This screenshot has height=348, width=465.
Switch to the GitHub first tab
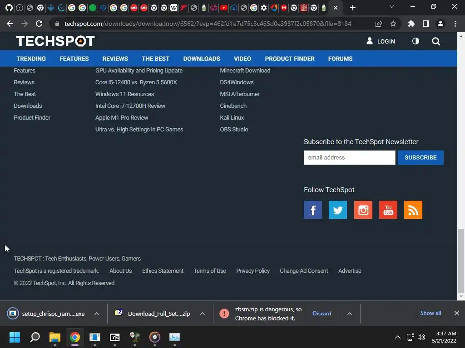pos(9,8)
